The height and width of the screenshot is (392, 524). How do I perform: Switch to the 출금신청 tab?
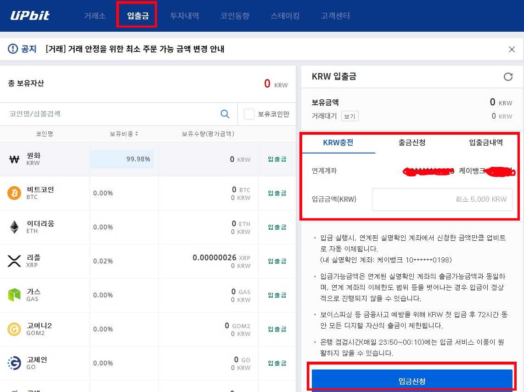pos(412,143)
